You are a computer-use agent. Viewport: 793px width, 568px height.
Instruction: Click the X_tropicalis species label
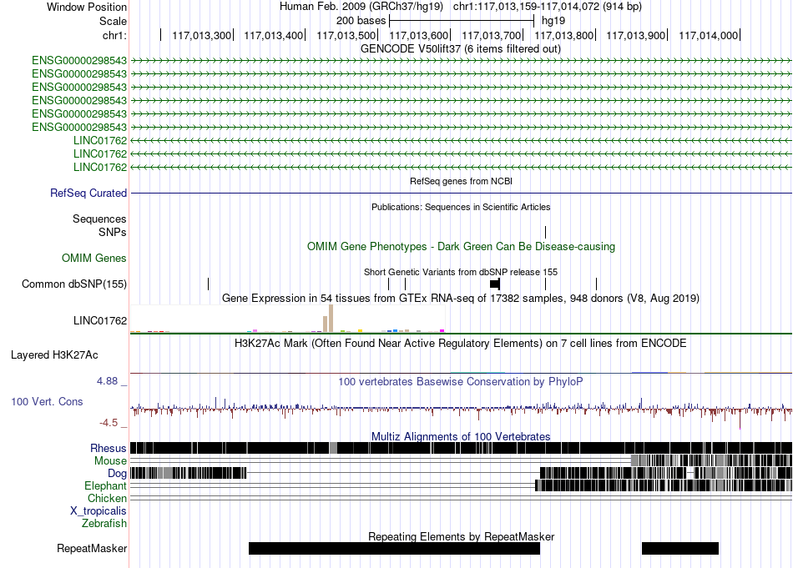[98, 511]
